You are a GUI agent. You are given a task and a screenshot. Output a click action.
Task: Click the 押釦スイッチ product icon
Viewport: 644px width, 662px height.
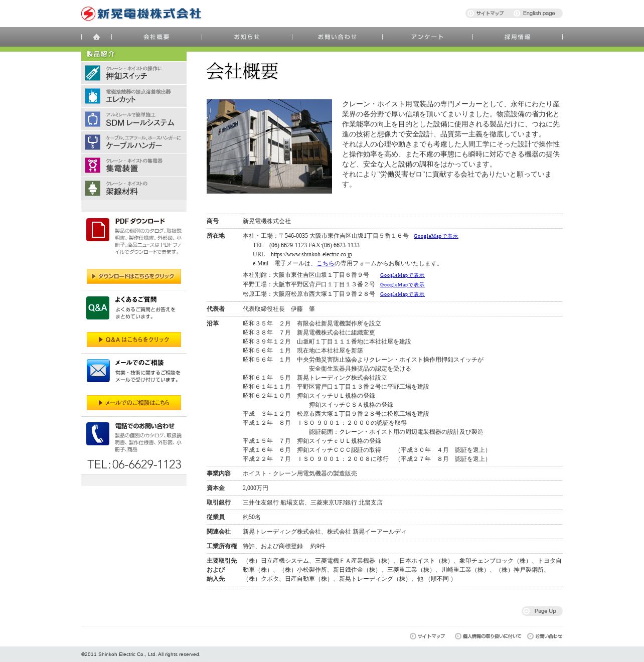pyautogui.click(x=93, y=73)
